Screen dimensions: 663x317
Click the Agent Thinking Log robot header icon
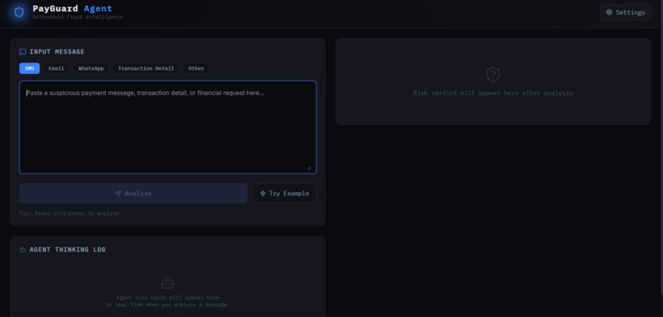tap(23, 250)
